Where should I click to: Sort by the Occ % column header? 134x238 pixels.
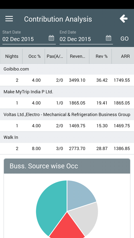click(34, 56)
